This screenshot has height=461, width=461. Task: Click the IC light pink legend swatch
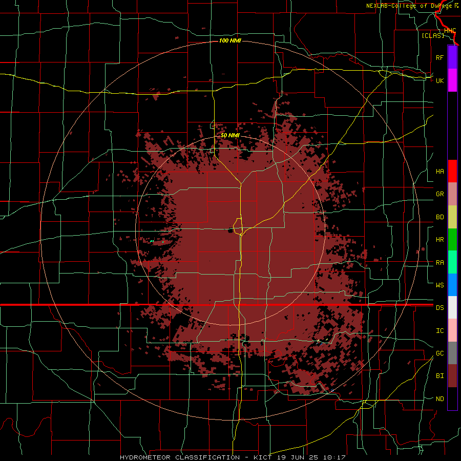coord(452,330)
